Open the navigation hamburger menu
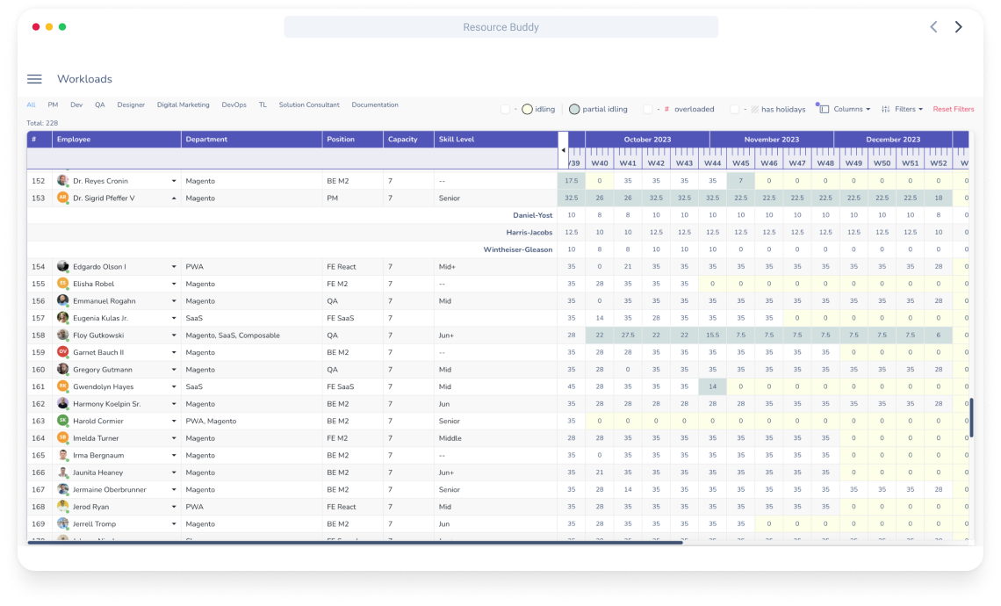1001x606 pixels. (34, 78)
